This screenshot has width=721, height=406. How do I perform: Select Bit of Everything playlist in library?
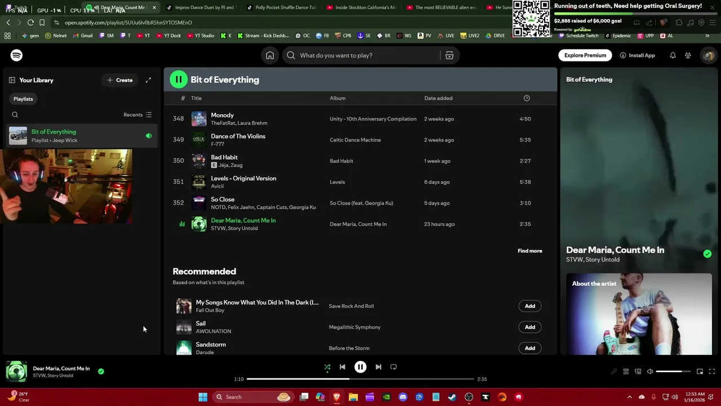coord(81,136)
